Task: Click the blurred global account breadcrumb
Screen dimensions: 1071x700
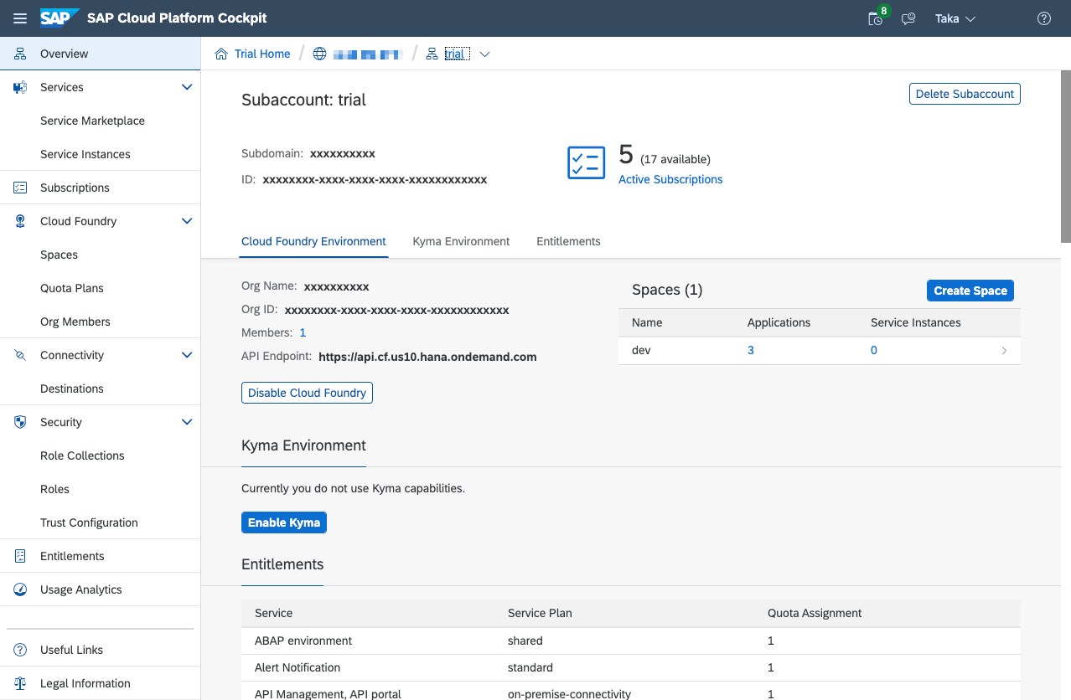Action: tap(367, 54)
